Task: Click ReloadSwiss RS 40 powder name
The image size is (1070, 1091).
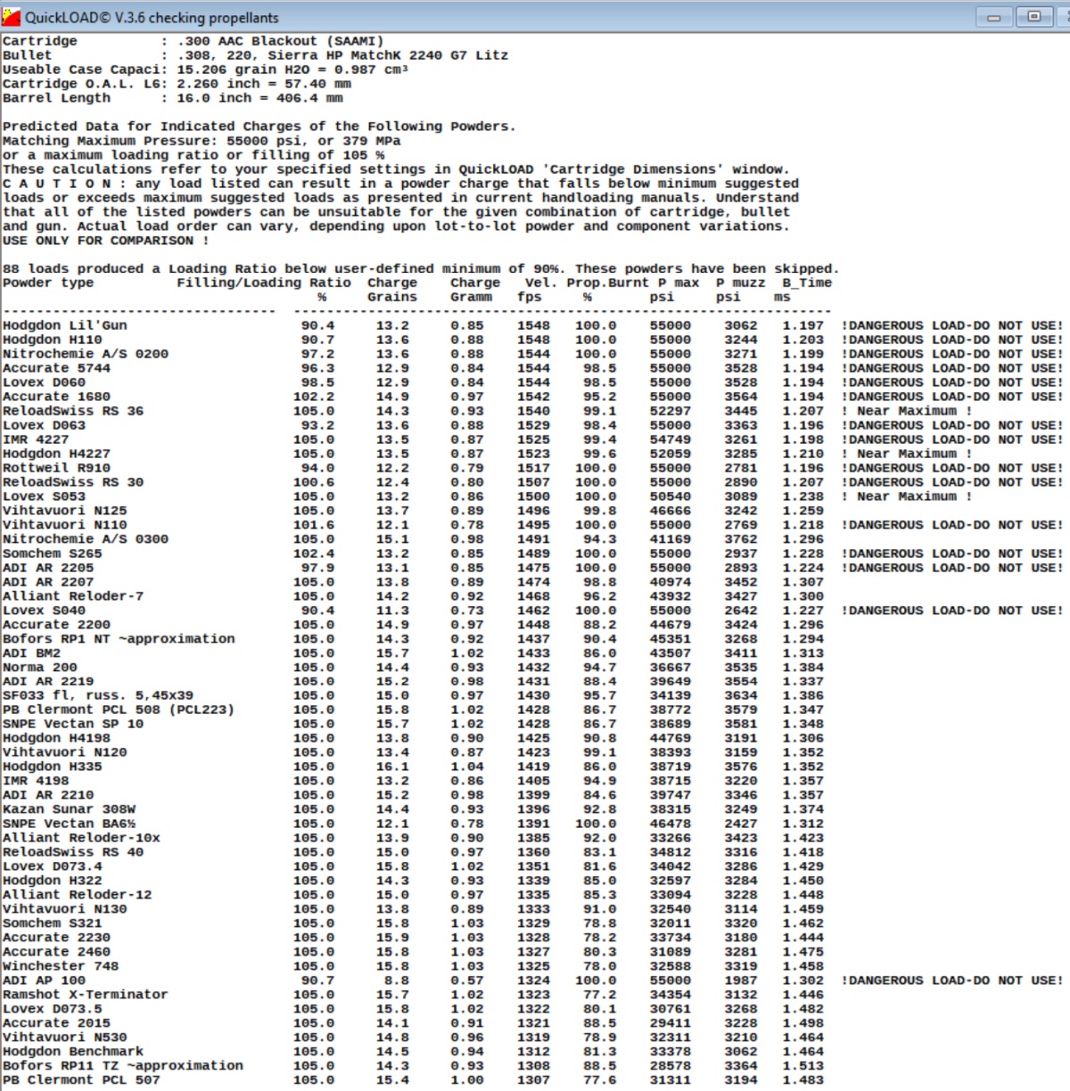Action: (72, 852)
